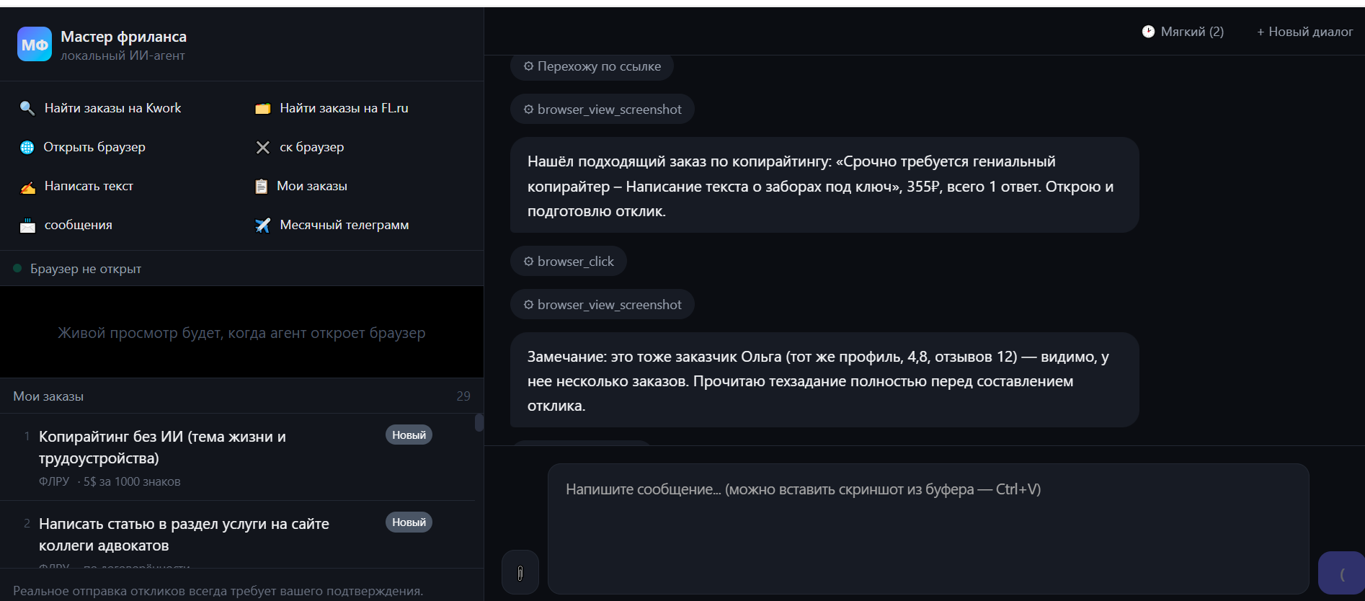Expand the first browser_view_screenshot step chip
The image size is (1365, 601).
point(603,110)
